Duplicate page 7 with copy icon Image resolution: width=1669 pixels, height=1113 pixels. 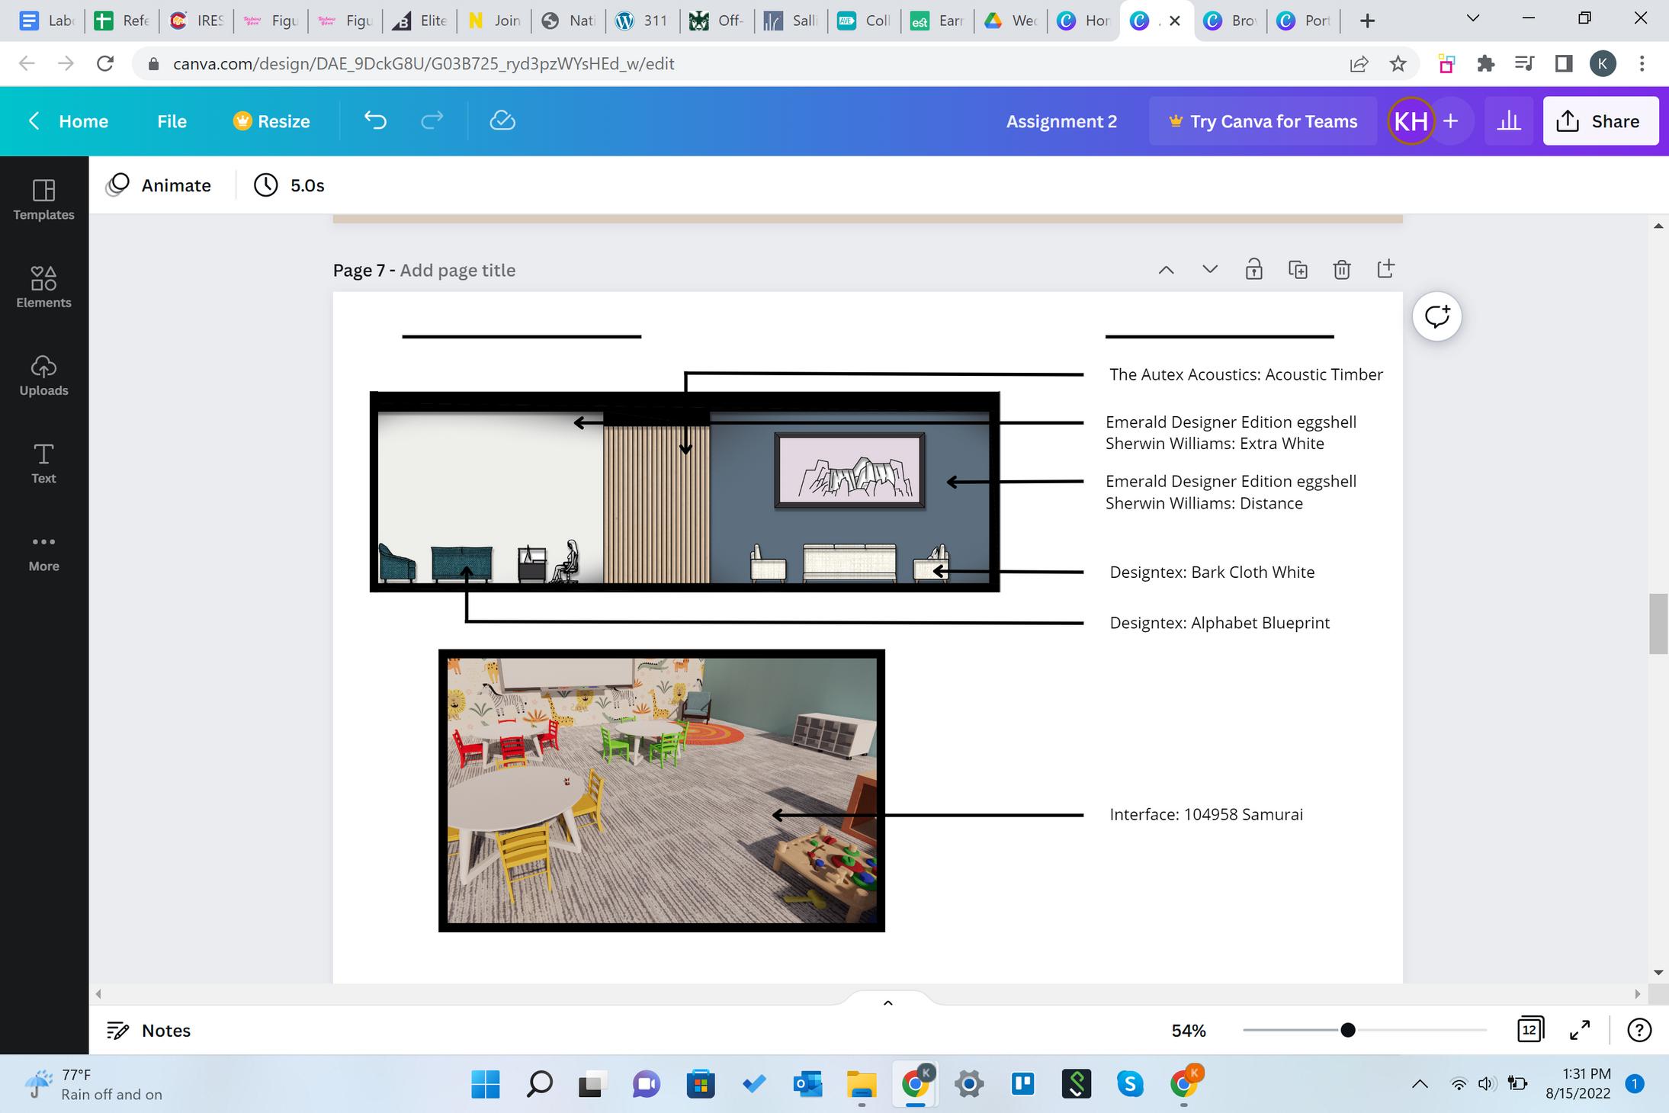(1298, 269)
